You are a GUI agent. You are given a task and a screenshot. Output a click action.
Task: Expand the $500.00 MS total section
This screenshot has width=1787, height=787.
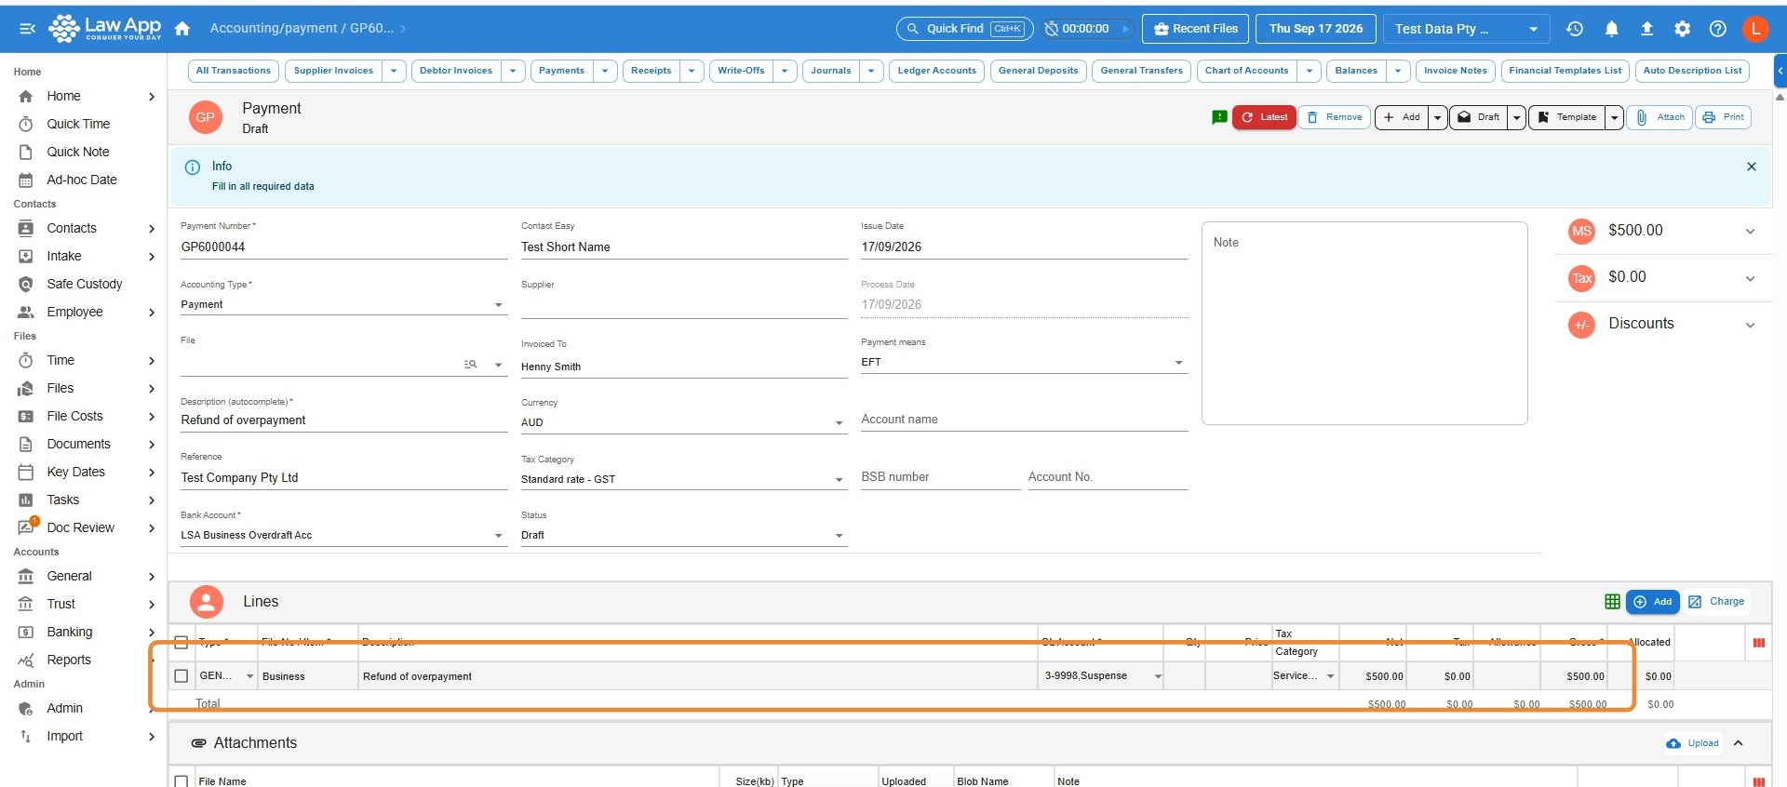click(x=1750, y=232)
